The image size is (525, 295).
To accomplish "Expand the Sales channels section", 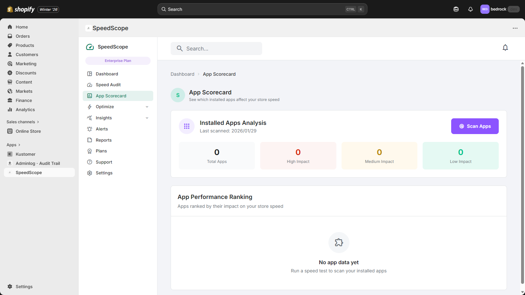I will [23, 122].
